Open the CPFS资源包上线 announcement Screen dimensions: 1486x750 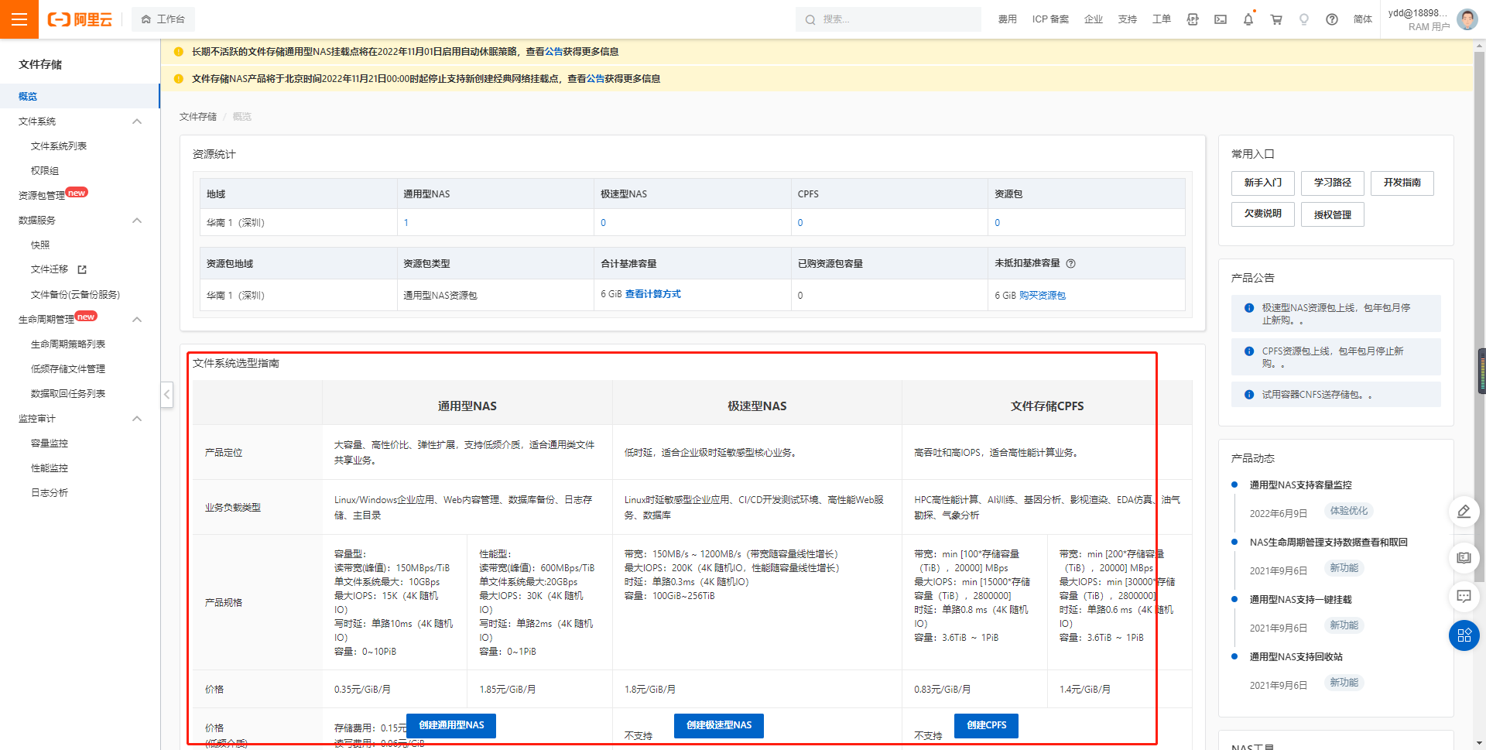click(x=1336, y=357)
